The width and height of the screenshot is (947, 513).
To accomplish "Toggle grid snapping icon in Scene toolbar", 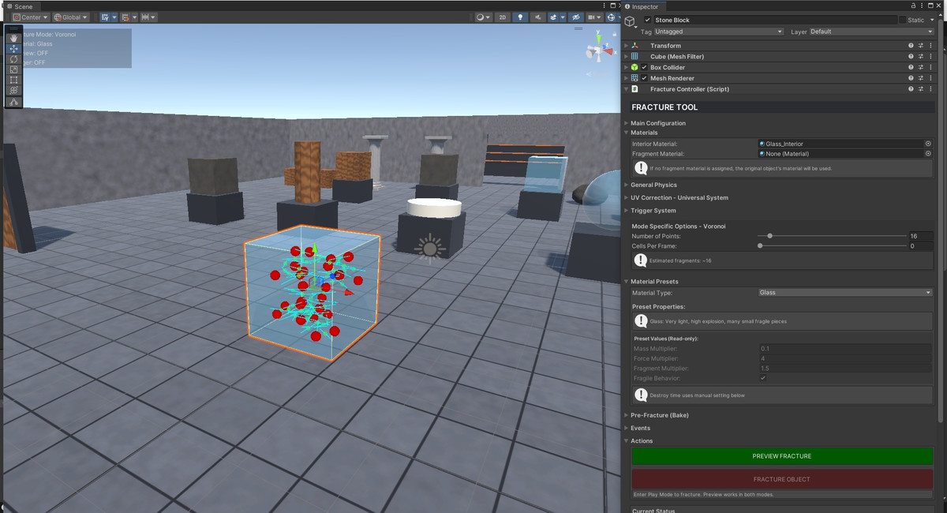I will click(125, 17).
